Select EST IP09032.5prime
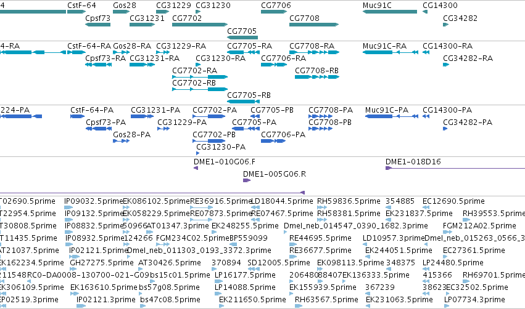Viewport: 525px width, 309px height. [68, 207]
